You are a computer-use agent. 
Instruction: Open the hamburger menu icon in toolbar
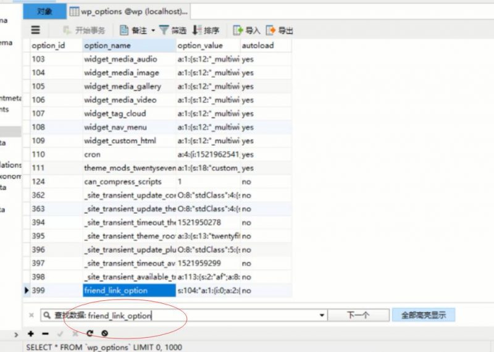[x=35, y=30]
